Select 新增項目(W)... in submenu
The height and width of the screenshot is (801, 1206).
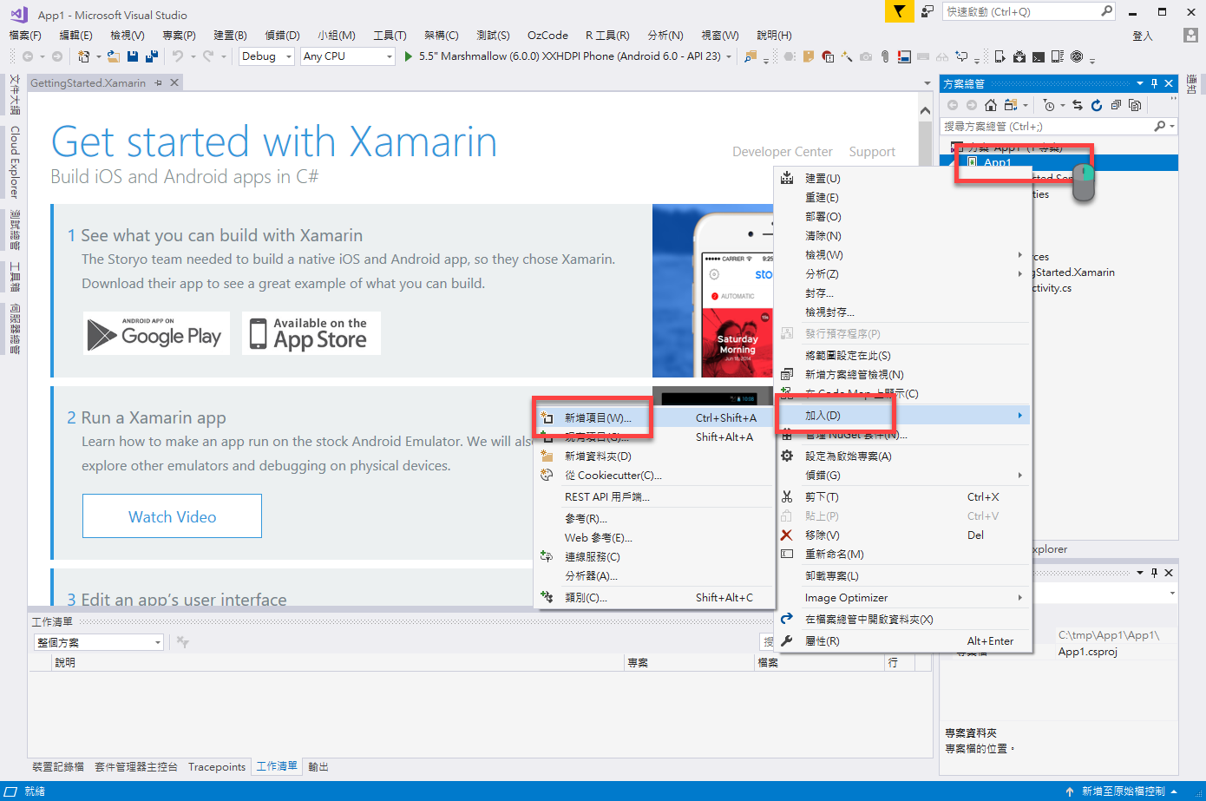click(654, 418)
